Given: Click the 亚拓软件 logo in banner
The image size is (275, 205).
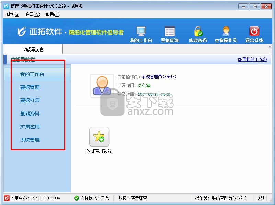Looking at the screenshot, I should point(40,32).
